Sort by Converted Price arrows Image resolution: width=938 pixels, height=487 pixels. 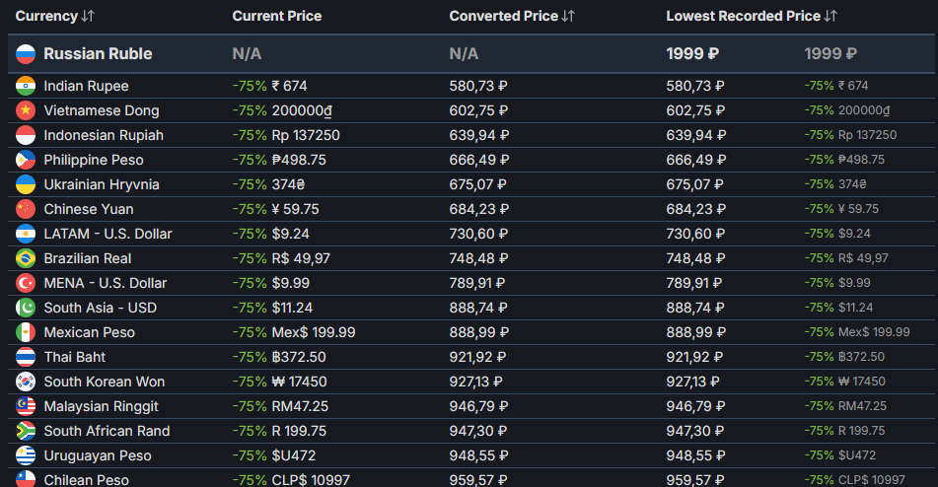pyautogui.click(x=568, y=16)
